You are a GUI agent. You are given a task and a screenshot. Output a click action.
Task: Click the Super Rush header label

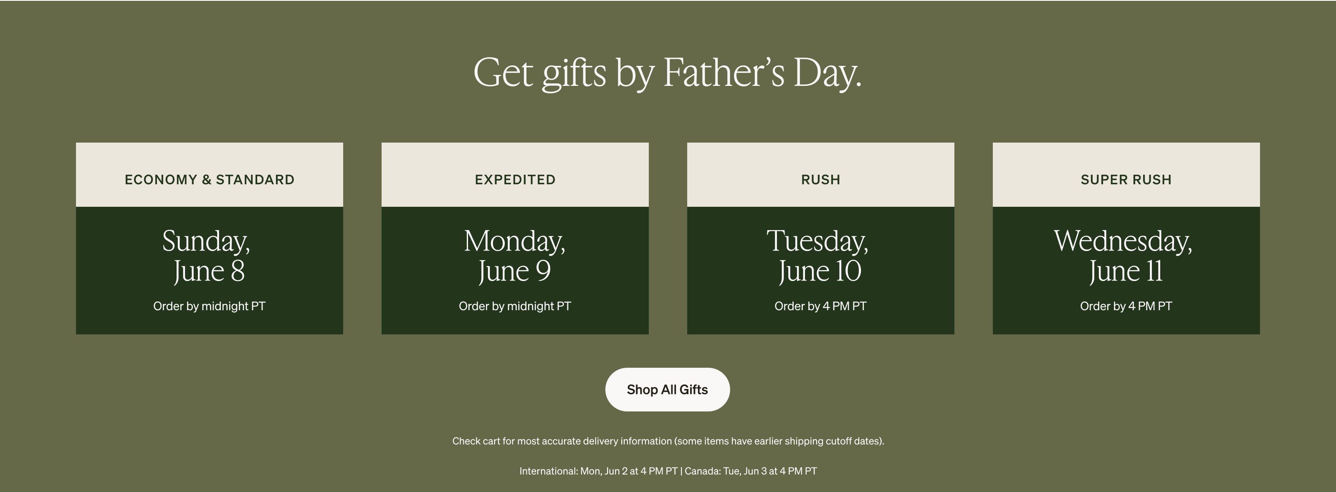(1126, 180)
